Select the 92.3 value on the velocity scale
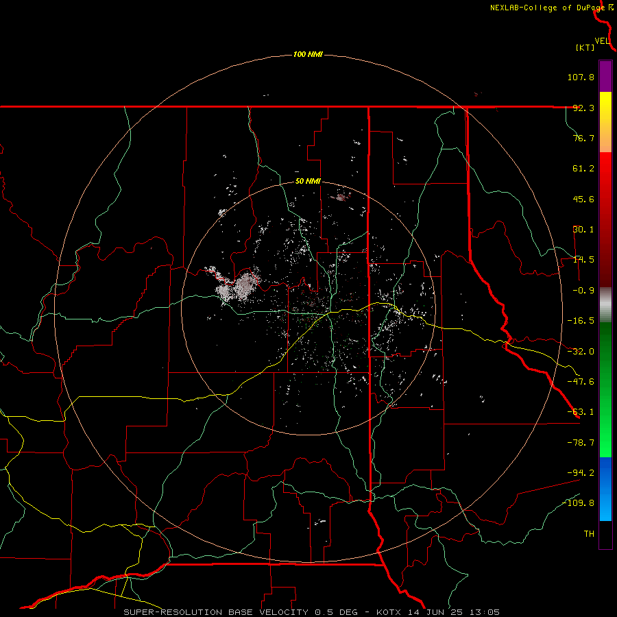 (583, 108)
